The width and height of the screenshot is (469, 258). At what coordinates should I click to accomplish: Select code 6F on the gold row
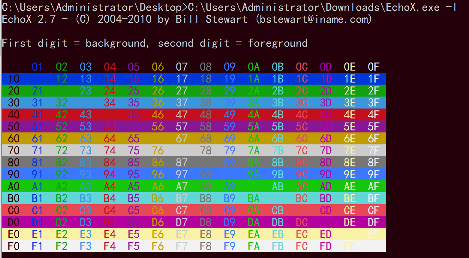click(374, 138)
